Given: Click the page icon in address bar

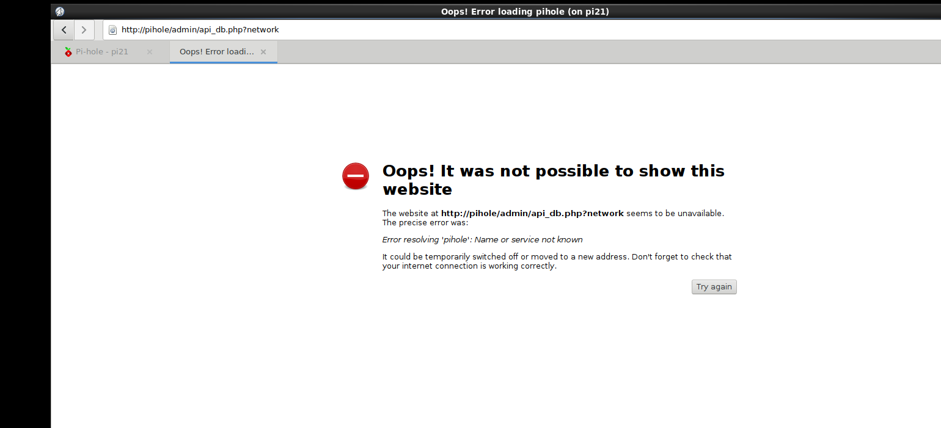Looking at the screenshot, I should pyautogui.click(x=112, y=30).
